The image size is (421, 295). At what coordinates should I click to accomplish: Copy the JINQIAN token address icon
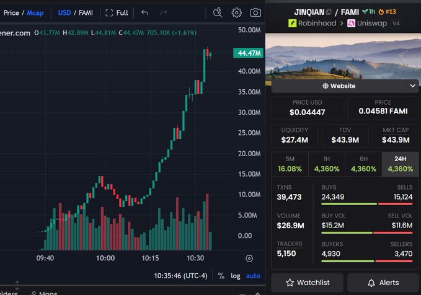(329, 12)
